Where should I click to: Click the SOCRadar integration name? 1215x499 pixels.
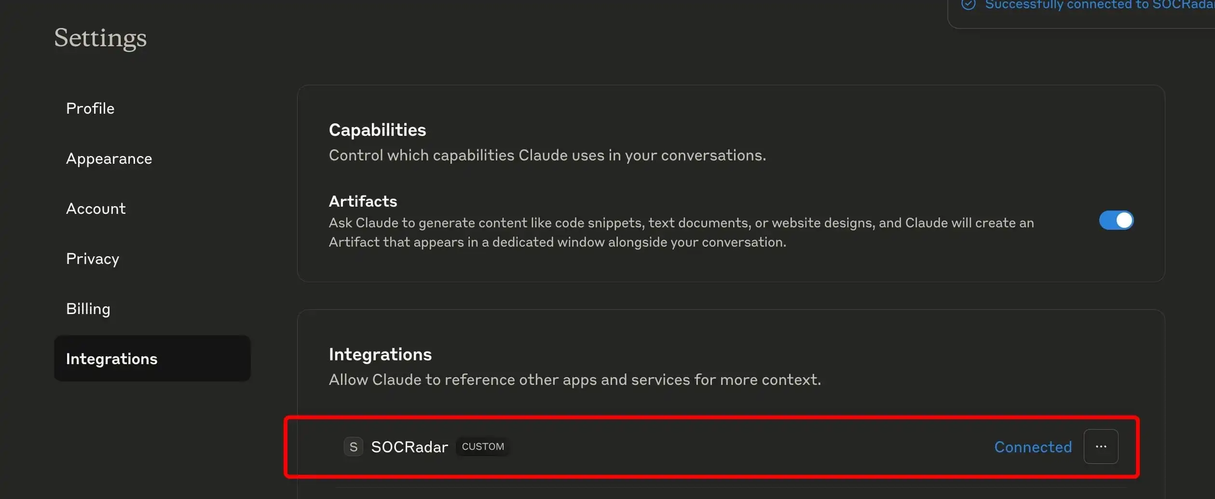410,447
